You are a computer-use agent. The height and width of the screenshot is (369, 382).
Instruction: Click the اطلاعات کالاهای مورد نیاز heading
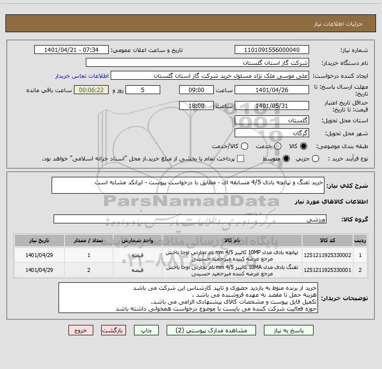coord(331,202)
